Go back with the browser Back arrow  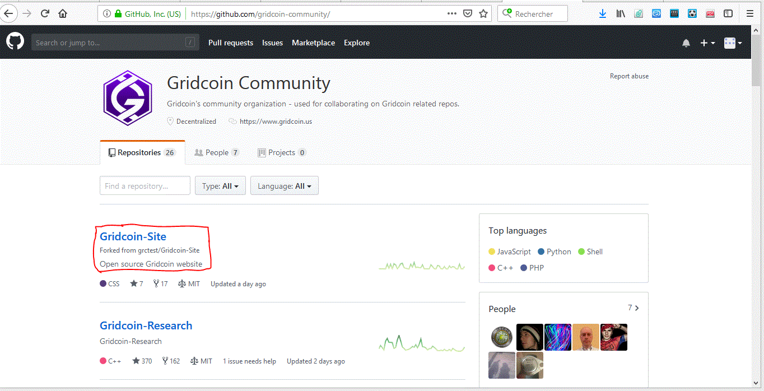tap(8, 13)
